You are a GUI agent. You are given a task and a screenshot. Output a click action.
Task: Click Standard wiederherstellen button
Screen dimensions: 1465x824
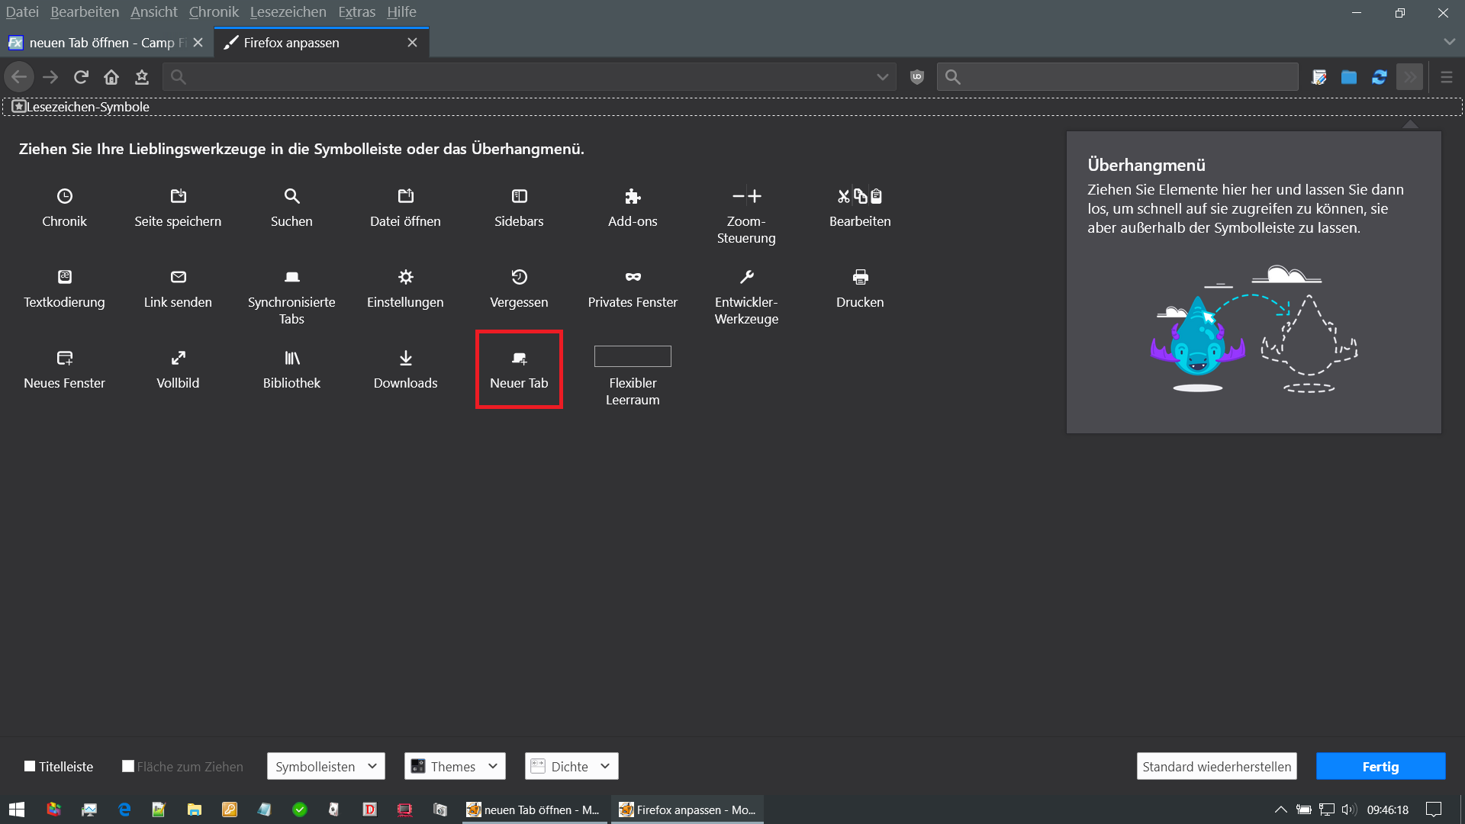coord(1216,766)
